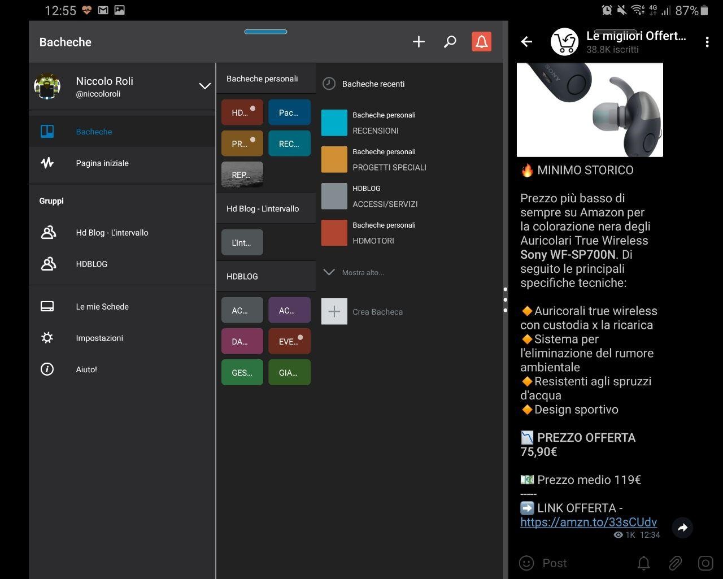This screenshot has height=579, width=723.
Task: Open the REP... photo board tile
Action: [242, 175]
